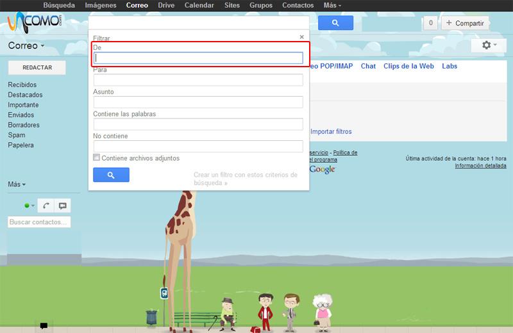The width and height of the screenshot is (513, 333).
Task: Open Drive from the top navigation bar
Action: coord(165,5)
